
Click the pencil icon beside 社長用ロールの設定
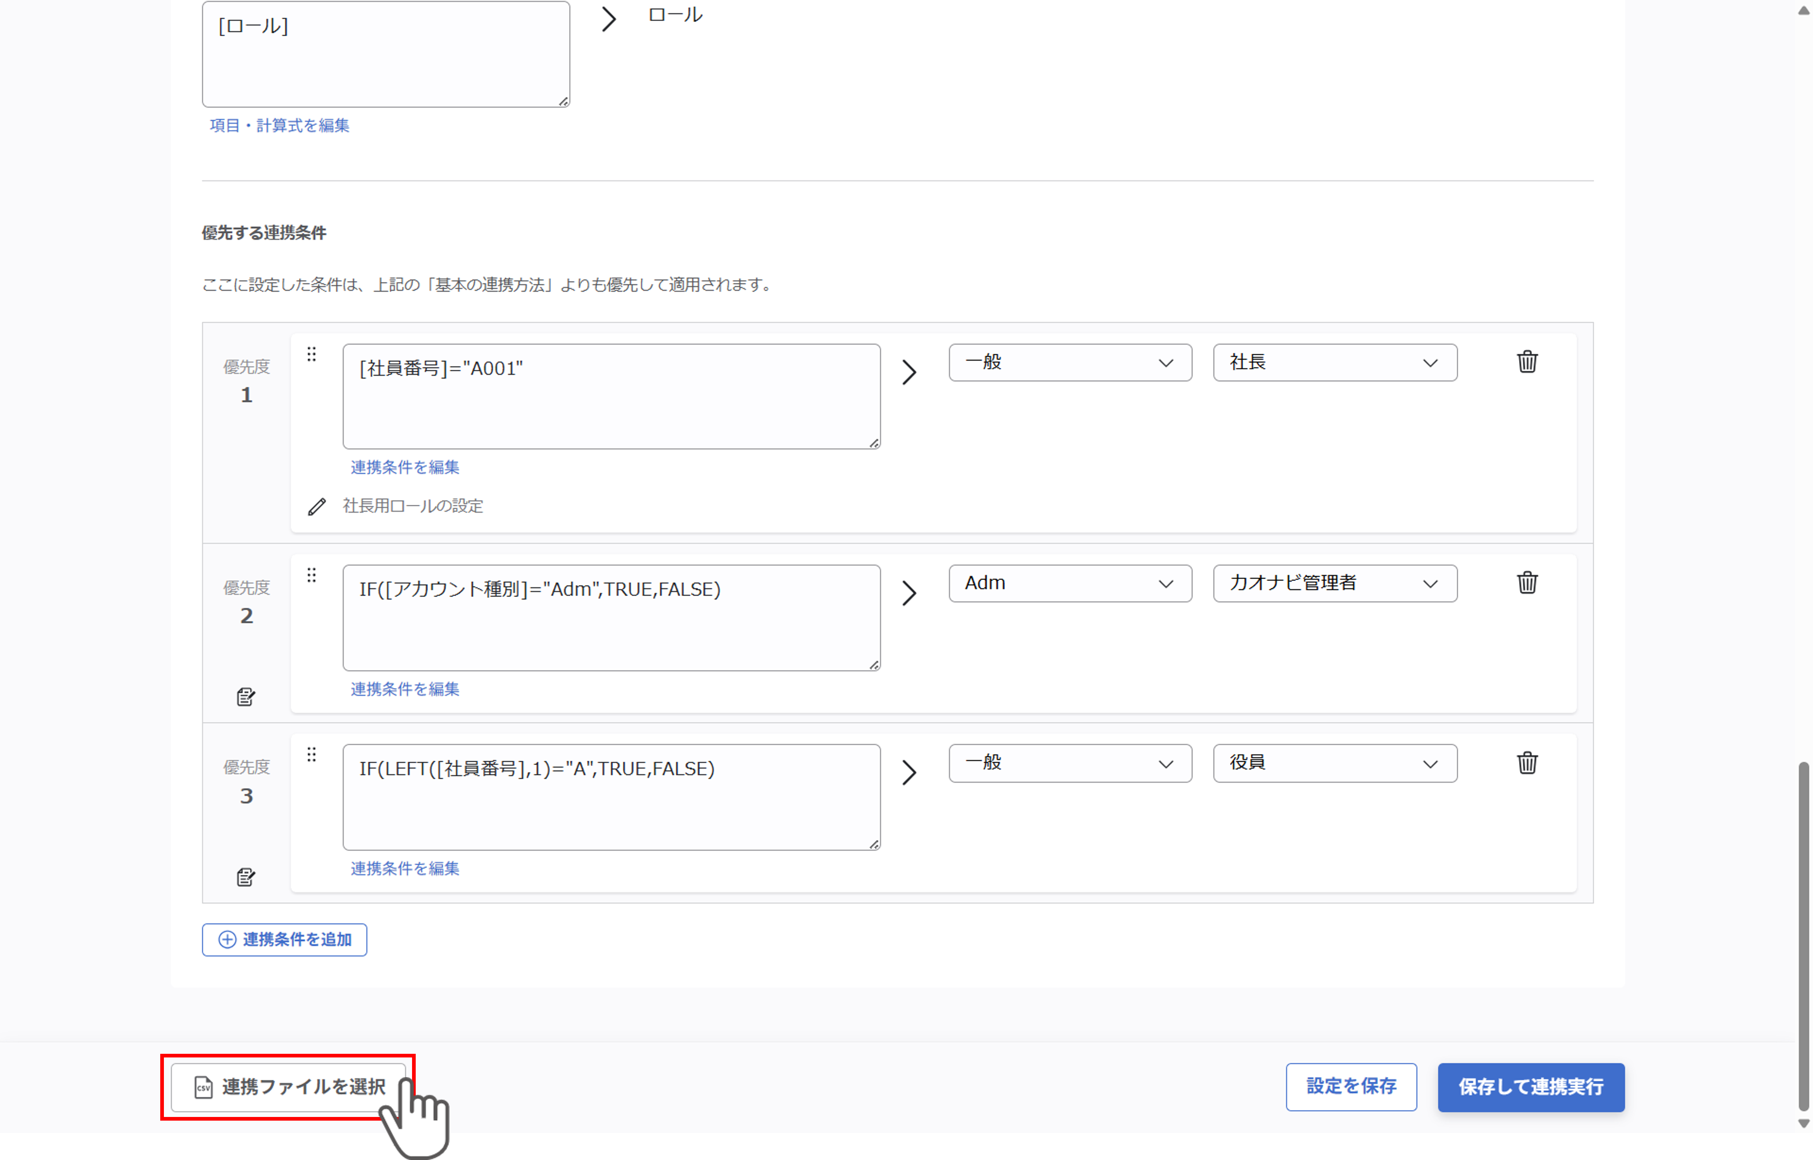pos(317,506)
